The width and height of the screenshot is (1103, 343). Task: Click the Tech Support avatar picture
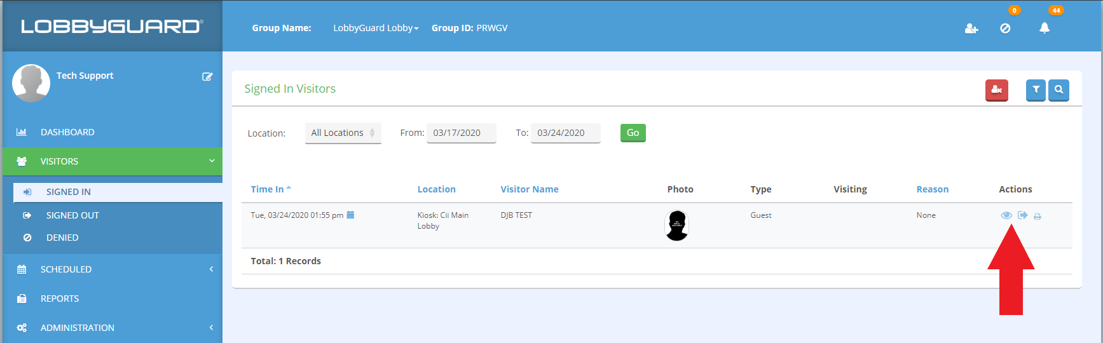point(31,83)
